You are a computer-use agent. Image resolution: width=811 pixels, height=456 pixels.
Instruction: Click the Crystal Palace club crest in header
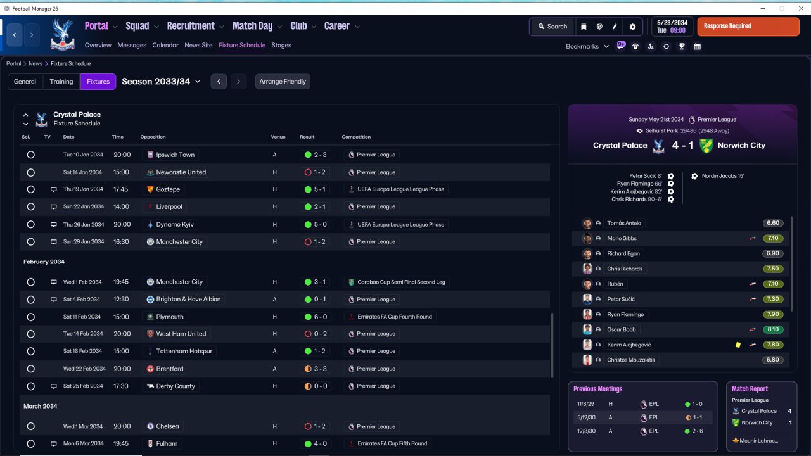pos(63,34)
